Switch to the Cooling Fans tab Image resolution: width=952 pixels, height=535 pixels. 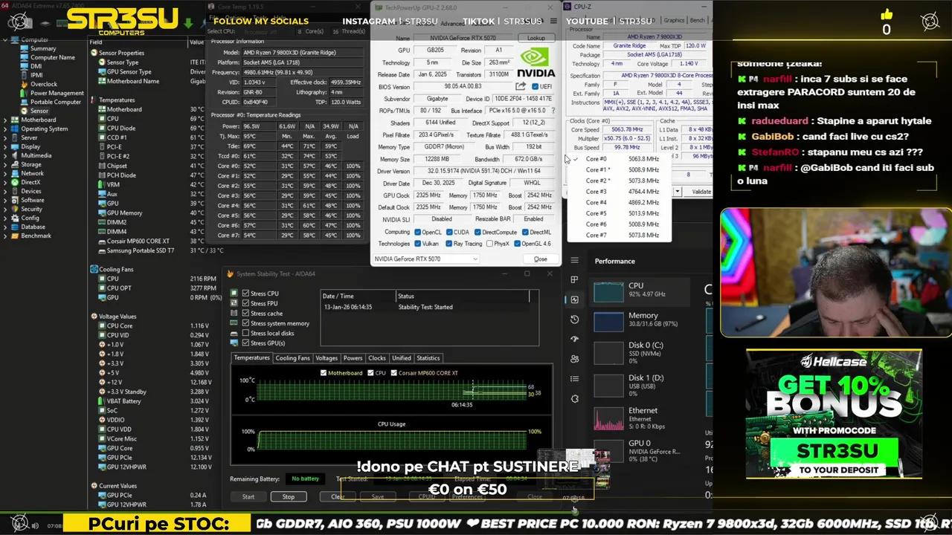292,358
